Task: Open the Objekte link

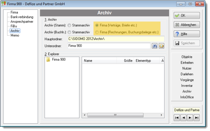Action: [x=187, y=57]
